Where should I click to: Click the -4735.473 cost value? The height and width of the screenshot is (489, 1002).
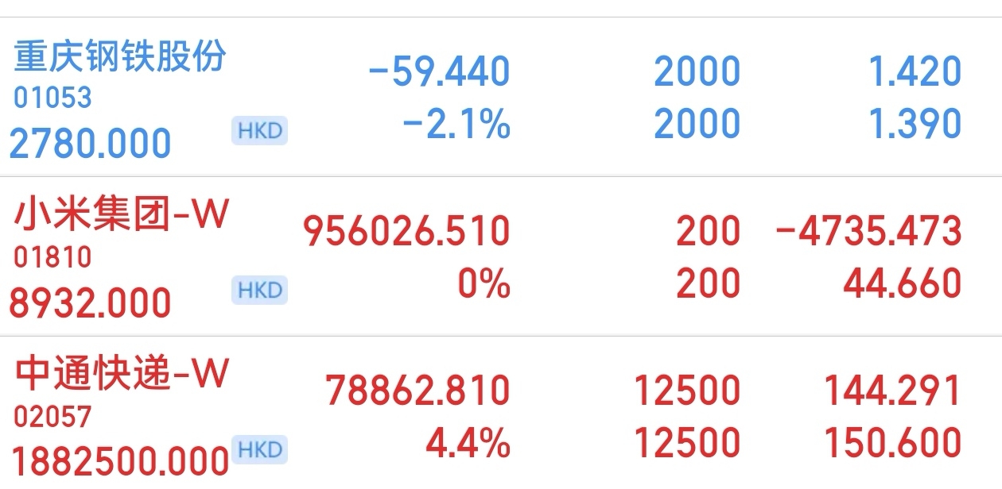click(868, 231)
